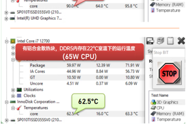Click the 16.0 °C core minimum value
This screenshot has width=194, height=124.
tap(102, 114)
